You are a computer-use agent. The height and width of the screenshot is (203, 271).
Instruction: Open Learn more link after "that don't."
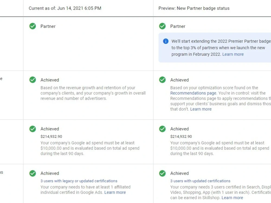point(201,109)
